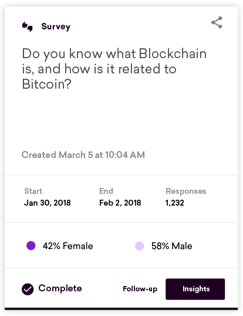Click the End date Feb 2, 2018
This screenshot has width=243, height=316.
click(x=120, y=203)
